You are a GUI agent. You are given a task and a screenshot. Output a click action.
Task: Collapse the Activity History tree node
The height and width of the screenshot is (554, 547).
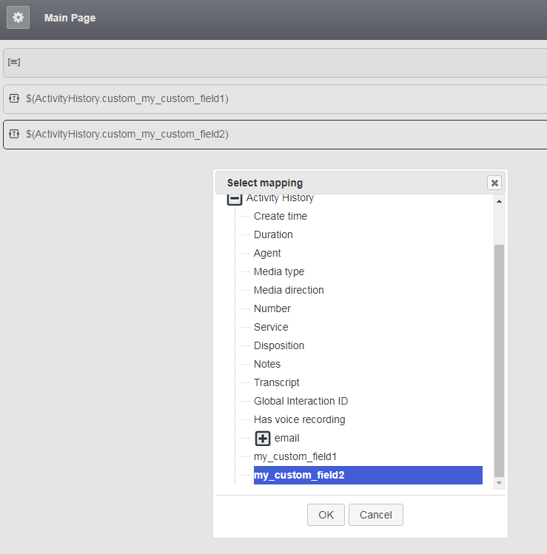tap(235, 198)
